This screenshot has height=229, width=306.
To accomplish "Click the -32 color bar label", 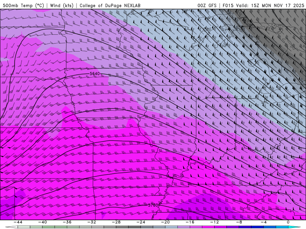I will [91, 222].
